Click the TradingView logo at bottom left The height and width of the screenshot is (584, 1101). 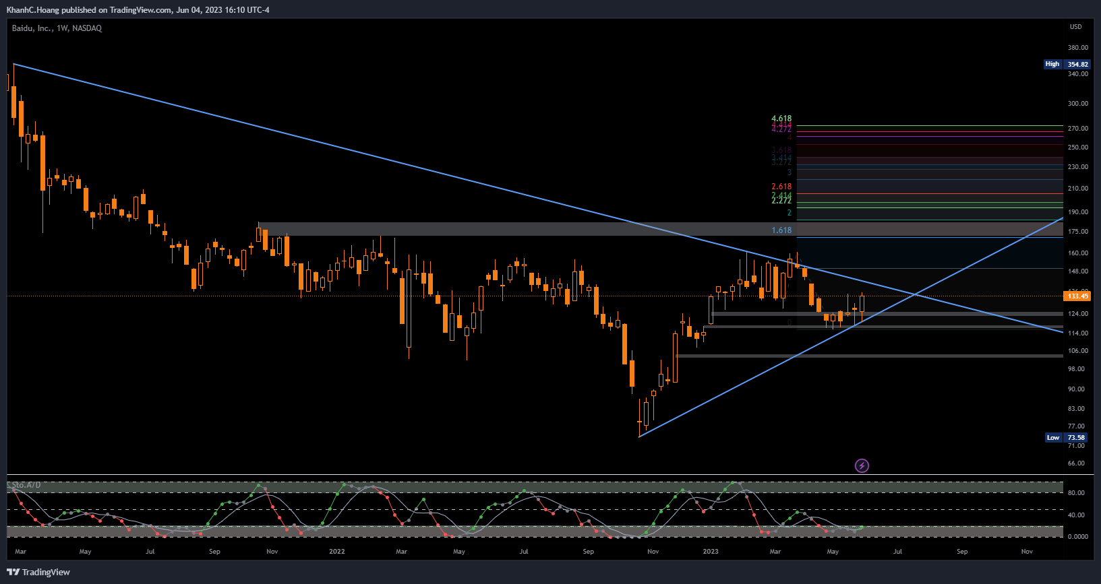[x=38, y=572]
